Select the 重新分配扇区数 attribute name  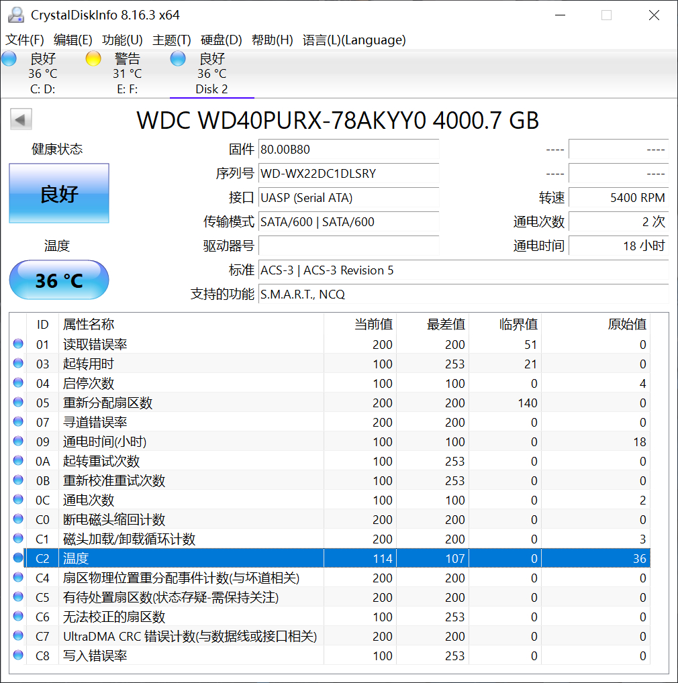pyautogui.click(x=107, y=403)
